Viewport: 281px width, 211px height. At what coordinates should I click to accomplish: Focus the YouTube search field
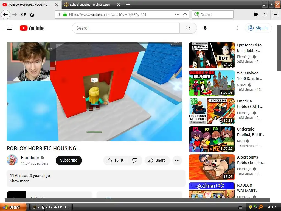126,28
